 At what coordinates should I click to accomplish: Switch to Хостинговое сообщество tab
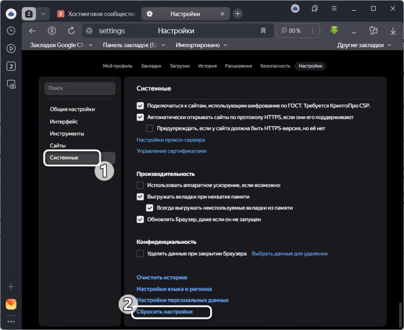pyautogui.click(x=98, y=14)
